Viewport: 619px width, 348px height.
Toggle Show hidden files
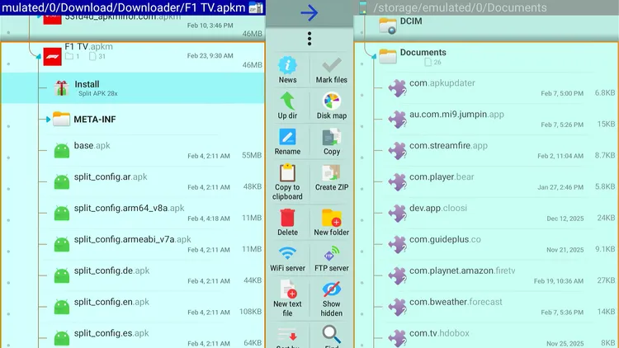click(x=332, y=299)
